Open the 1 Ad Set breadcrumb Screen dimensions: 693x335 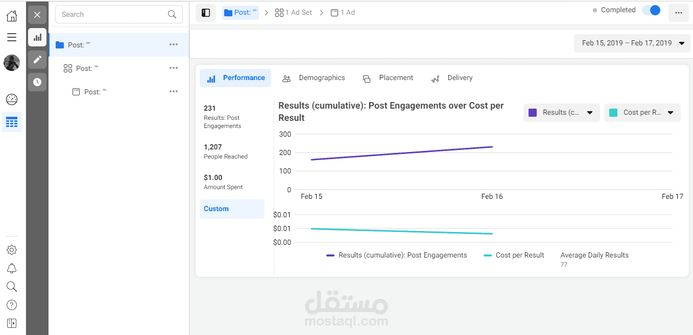[294, 13]
